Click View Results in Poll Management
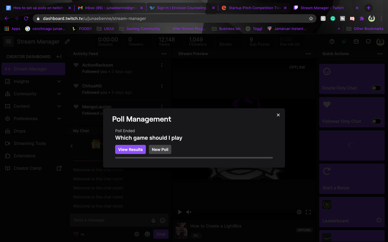Image resolution: width=388 pixels, height=242 pixels. click(x=130, y=149)
